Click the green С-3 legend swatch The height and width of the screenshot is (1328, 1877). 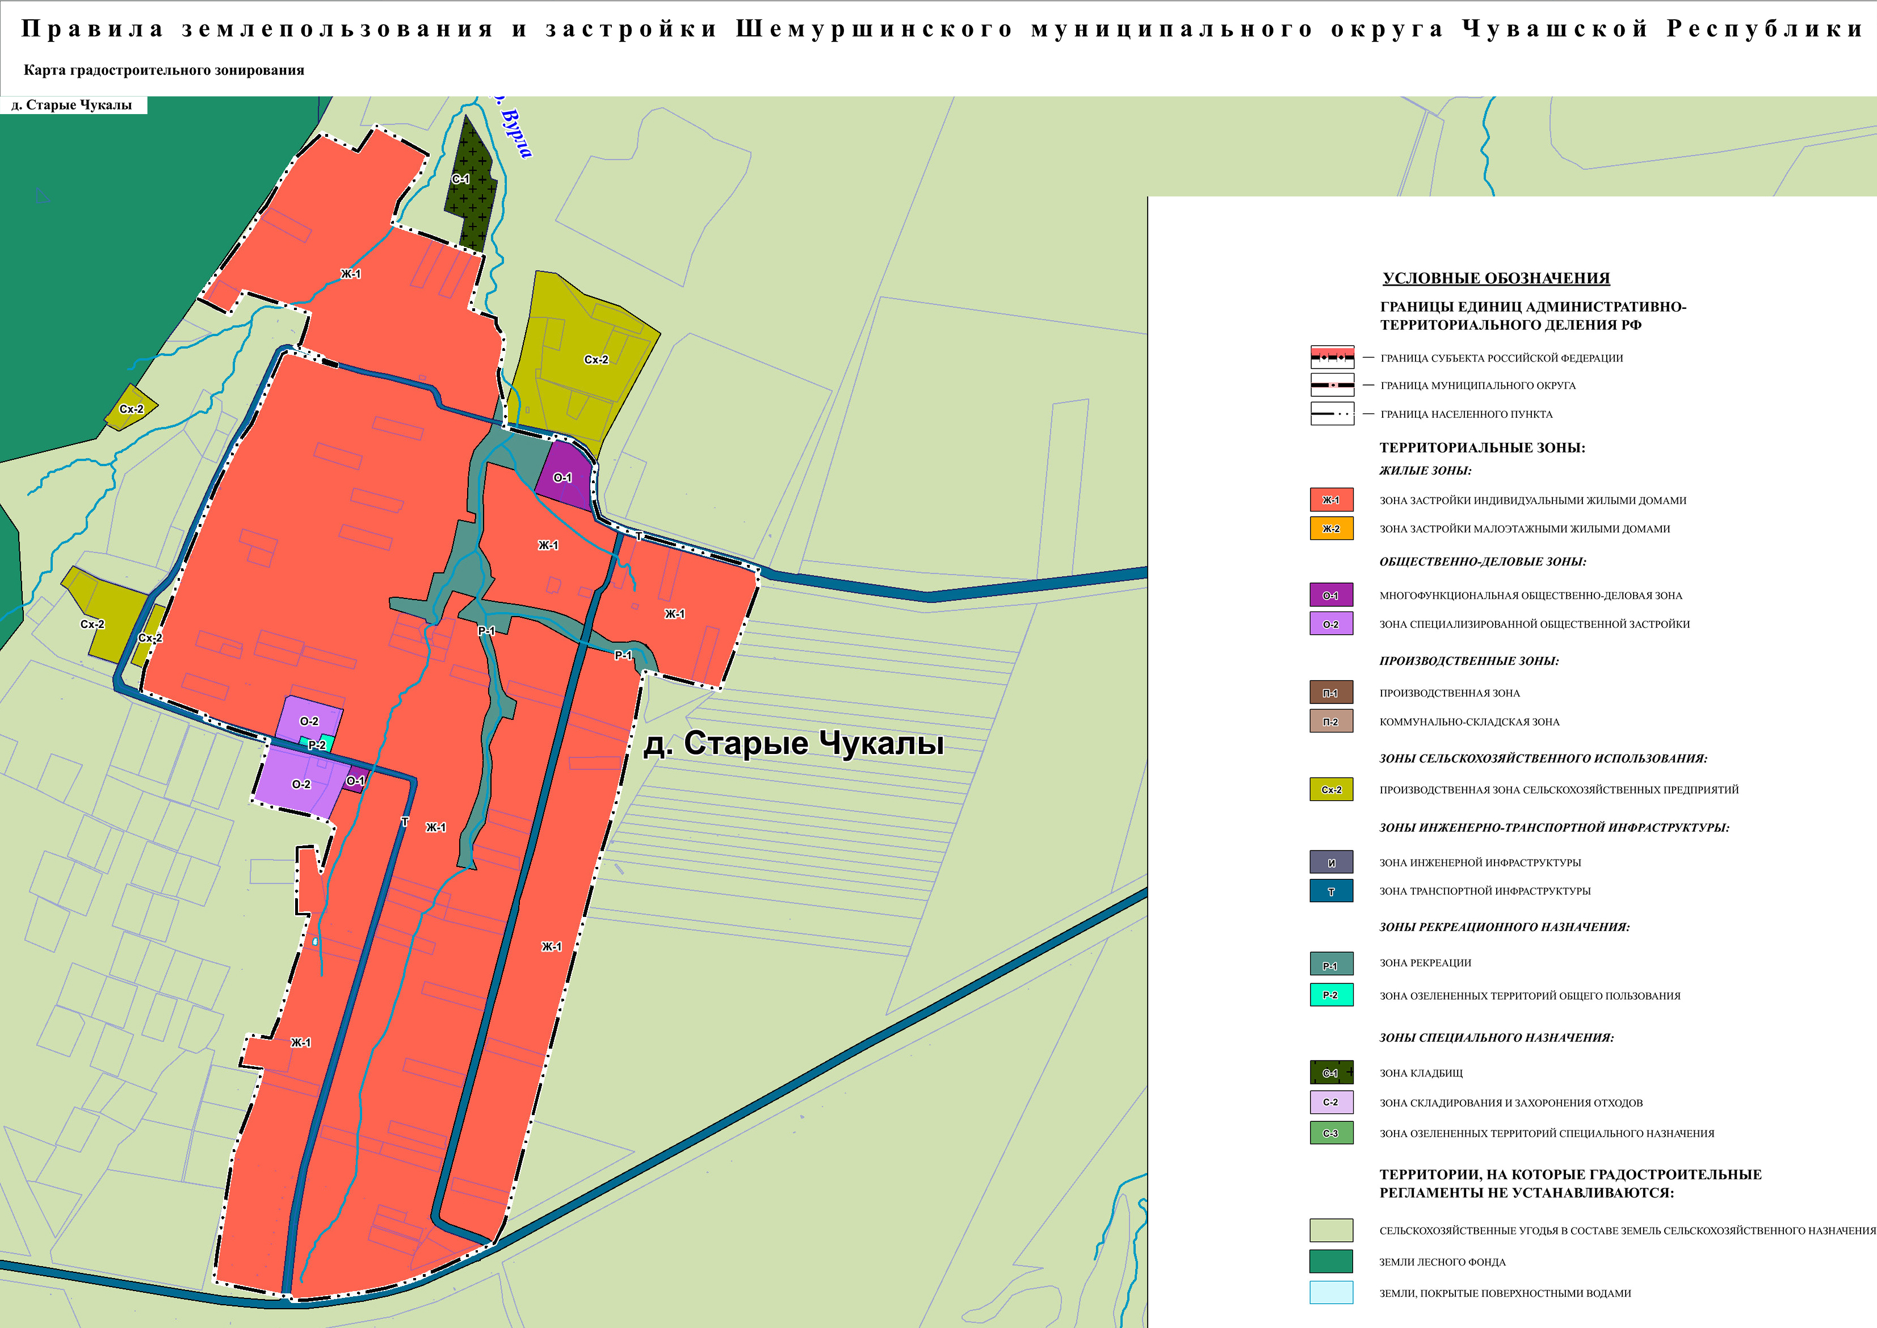1331,1133
